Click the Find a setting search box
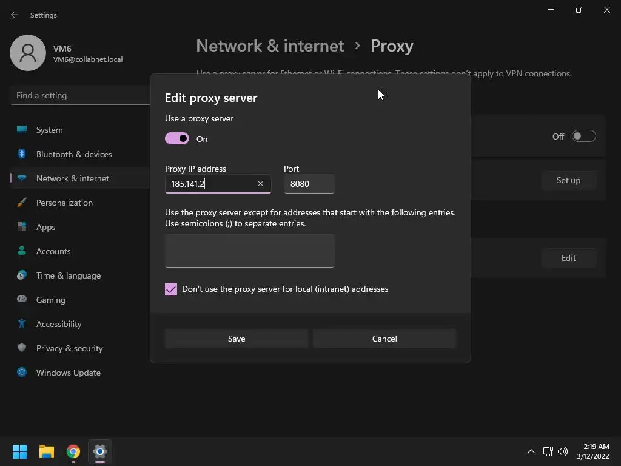Screen dimensions: 621x466 tap(80, 95)
